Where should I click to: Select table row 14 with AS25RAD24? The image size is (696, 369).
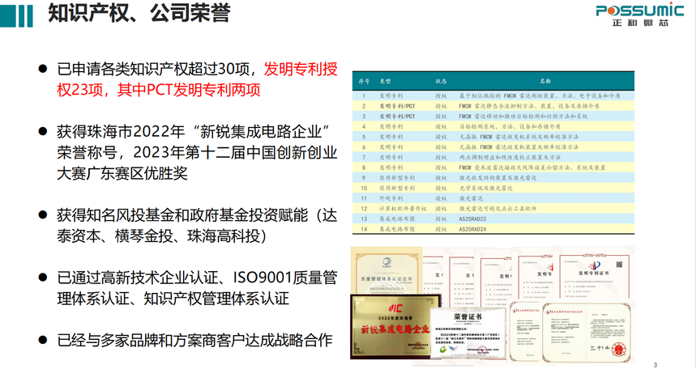click(x=492, y=229)
